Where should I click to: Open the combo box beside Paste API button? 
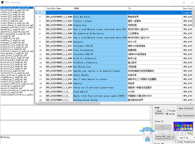(x=187, y=138)
